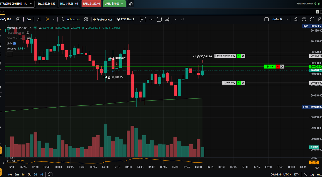Open the bar style icon in toolbar
322x177 pixels.
[39, 19]
